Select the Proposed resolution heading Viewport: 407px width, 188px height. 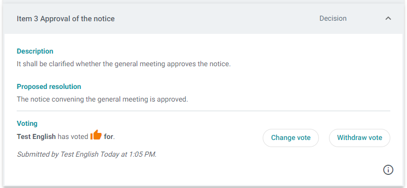point(49,86)
